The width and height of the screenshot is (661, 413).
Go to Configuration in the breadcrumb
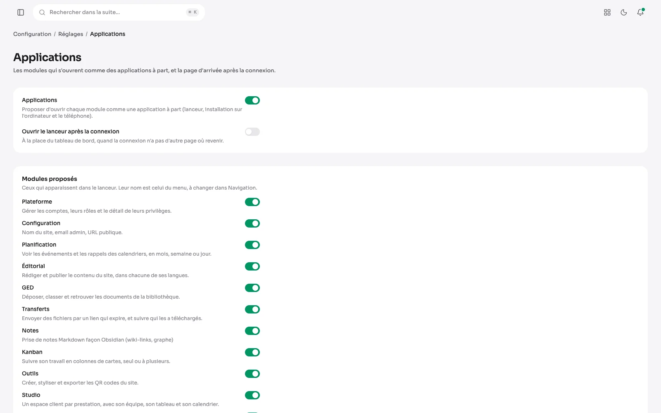[32, 34]
